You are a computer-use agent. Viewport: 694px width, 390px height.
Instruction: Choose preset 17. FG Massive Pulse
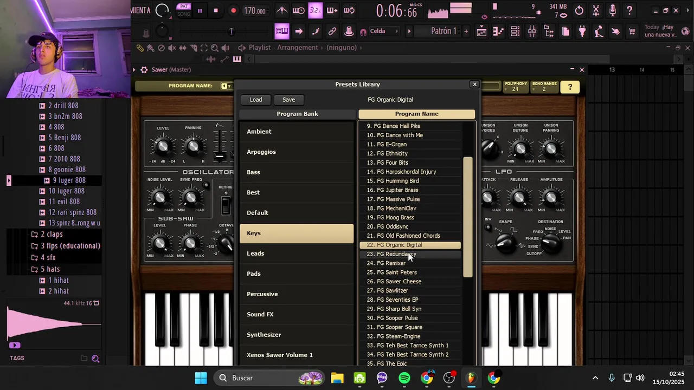coord(410,199)
